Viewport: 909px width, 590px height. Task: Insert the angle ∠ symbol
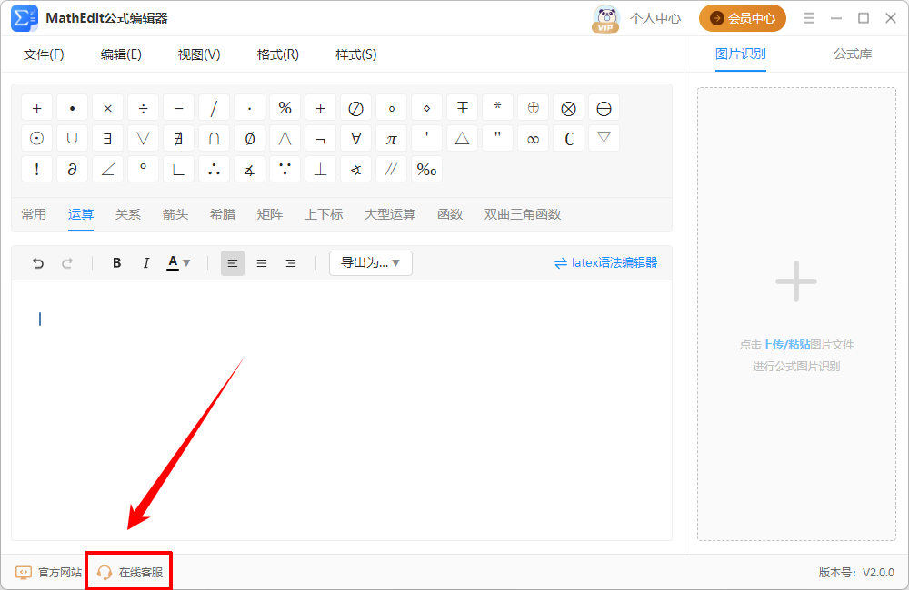[x=108, y=169]
